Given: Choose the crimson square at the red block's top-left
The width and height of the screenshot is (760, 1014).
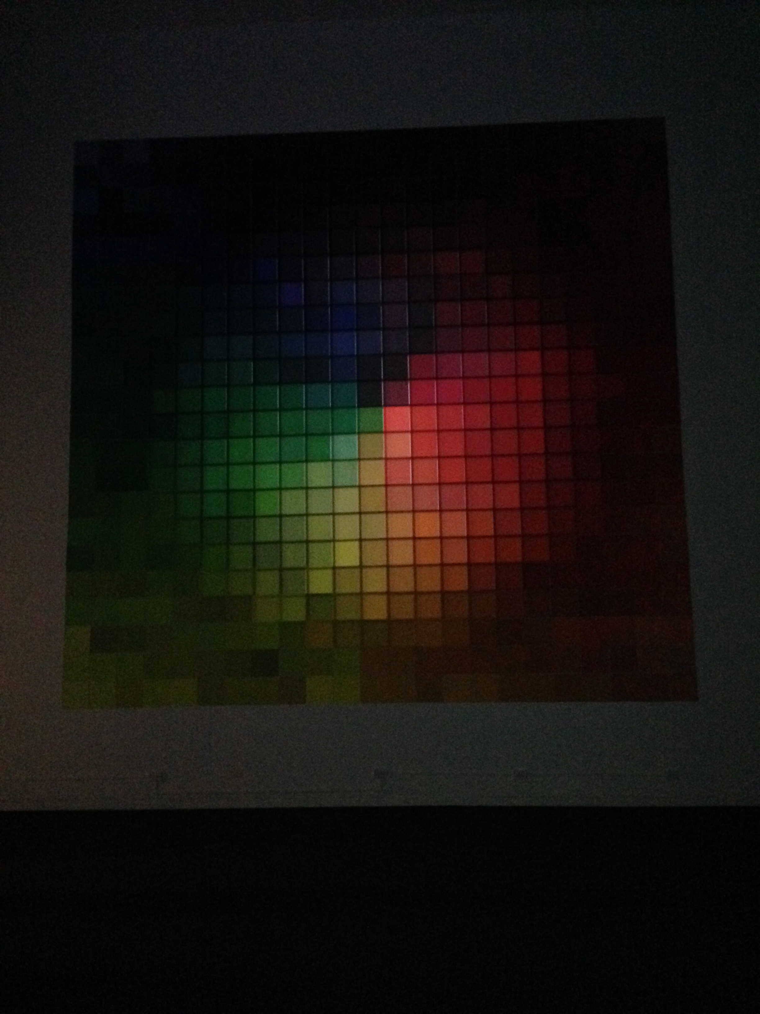Looking at the screenshot, I should (x=422, y=367).
